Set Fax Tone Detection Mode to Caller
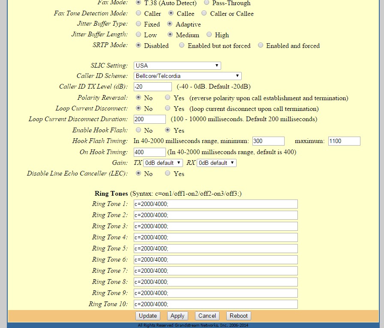Screen dimensions: 384x328 [x=138, y=13]
